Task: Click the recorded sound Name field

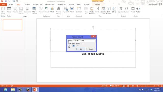Action: pyautogui.click(x=84, y=41)
